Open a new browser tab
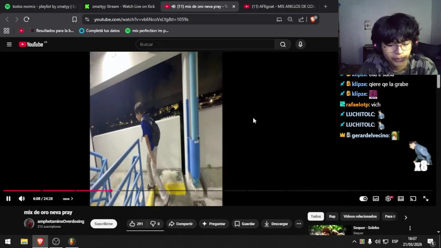 [x=326, y=7]
